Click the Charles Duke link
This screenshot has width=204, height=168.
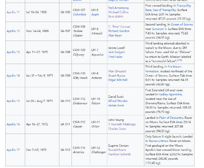[117, 129]
